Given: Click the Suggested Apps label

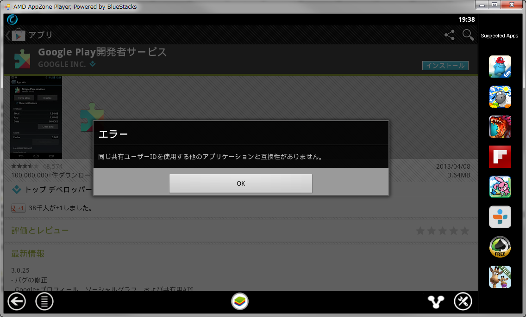Looking at the screenshot, I should point(499,36).
